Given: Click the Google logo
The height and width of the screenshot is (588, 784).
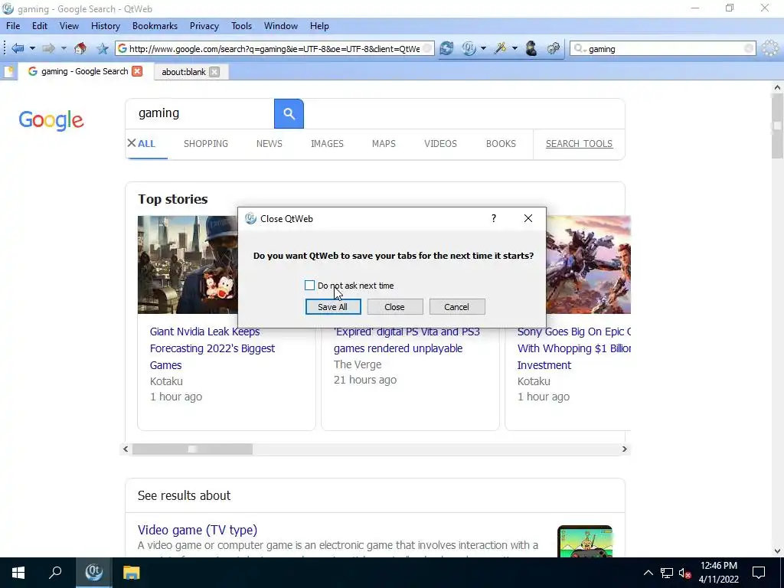Looking at the screenshot, I should 51,120.
